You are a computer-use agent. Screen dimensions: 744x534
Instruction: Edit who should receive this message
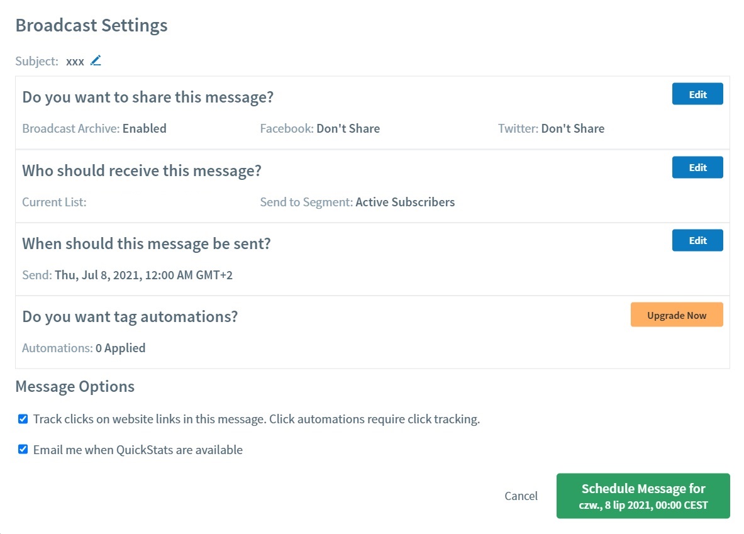[697, 167]
